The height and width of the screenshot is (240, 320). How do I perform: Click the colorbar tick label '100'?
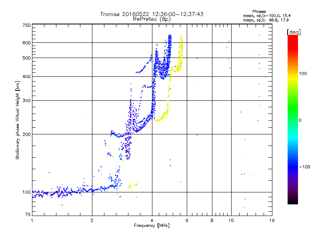click(303, 74)
